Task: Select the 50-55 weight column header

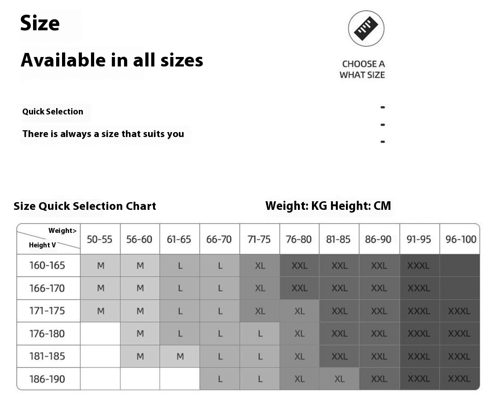Action: coord(100,239)
